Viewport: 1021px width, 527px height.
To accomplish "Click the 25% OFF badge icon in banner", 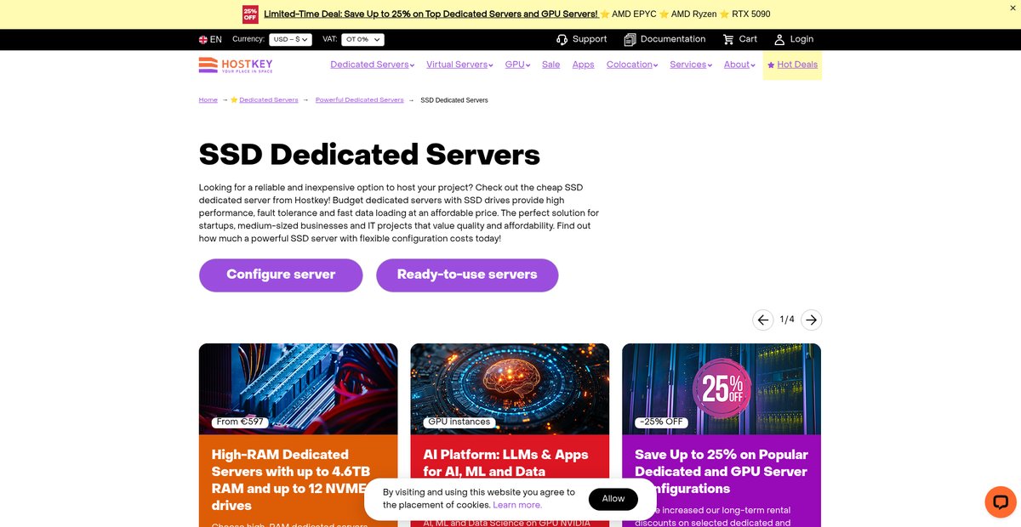I will pos(250,14).
